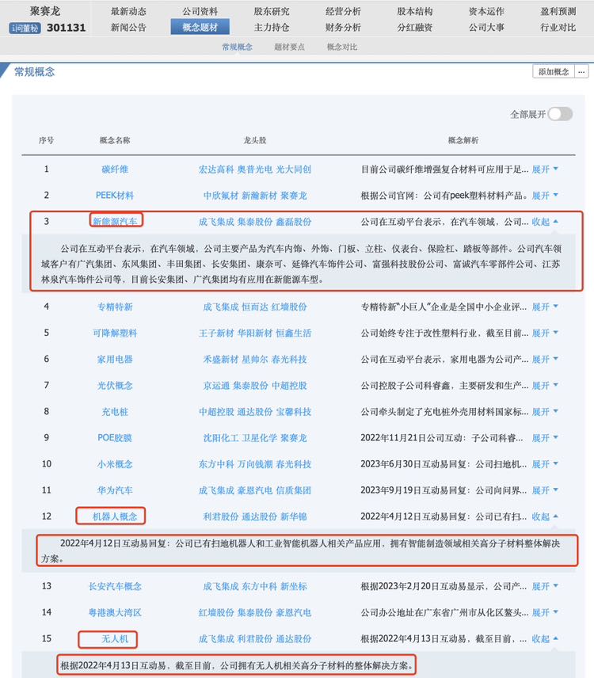Open the 资本运作 menu item
The height and width of the screenshot is (678, 594).
[486, 11]
